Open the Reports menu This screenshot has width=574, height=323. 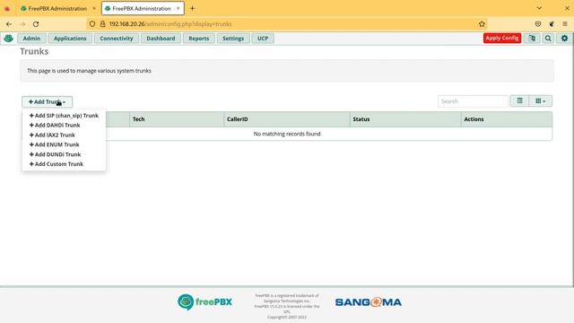[199, 39]
